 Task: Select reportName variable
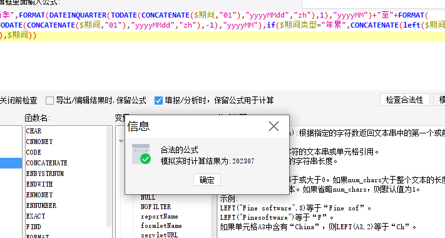[x=160, y=216]
